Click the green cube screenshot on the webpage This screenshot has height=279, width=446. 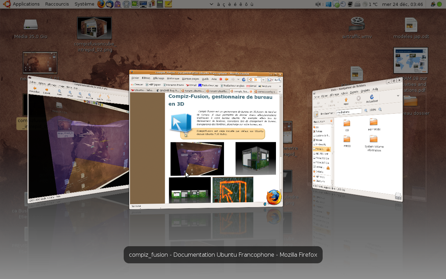pos(256,158)
